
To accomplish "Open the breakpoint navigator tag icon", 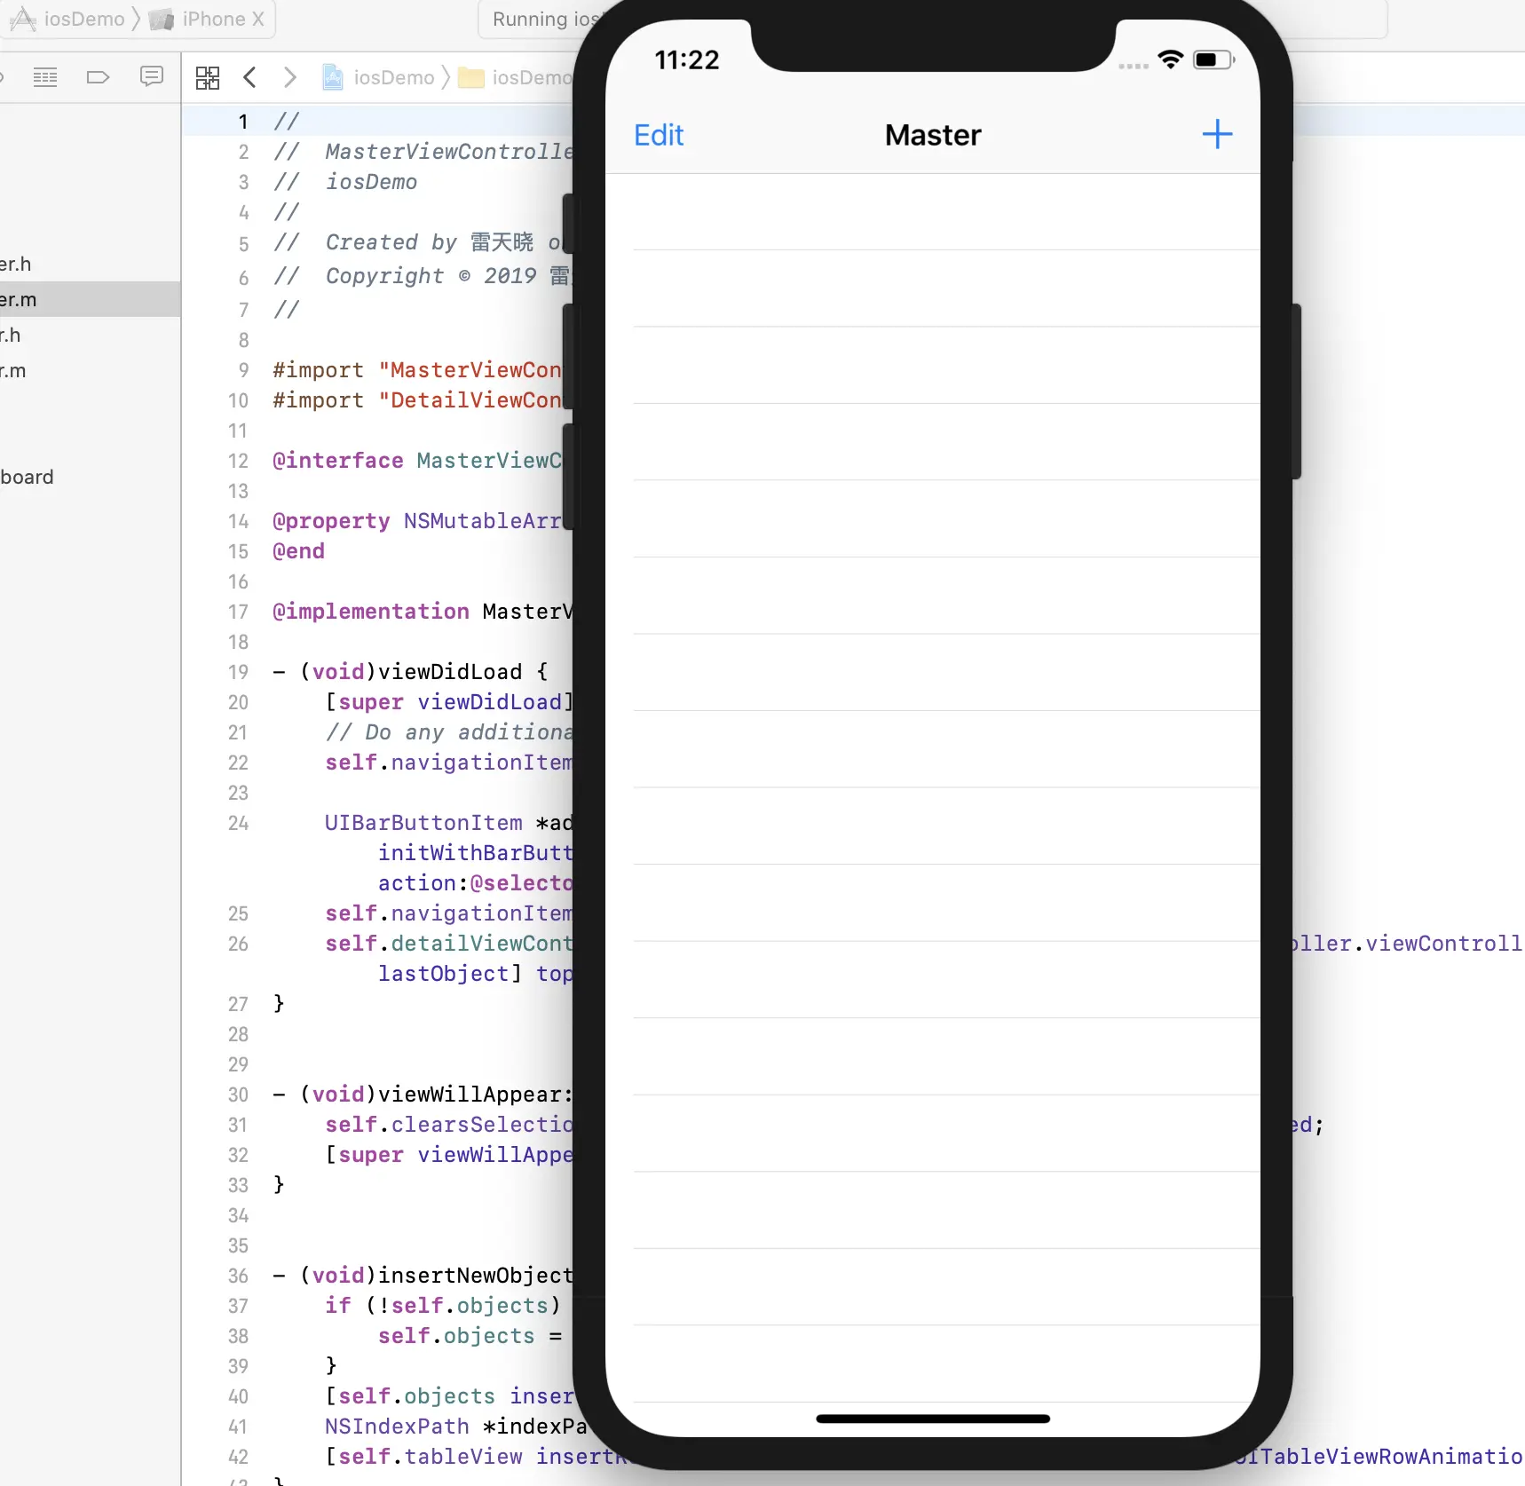I will coord(98,77).
